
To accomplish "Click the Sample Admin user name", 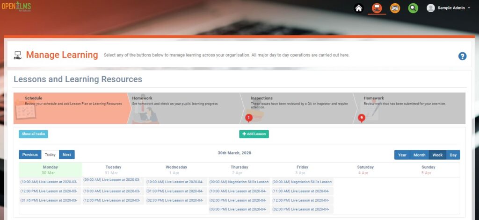I will tap(451, 8).
